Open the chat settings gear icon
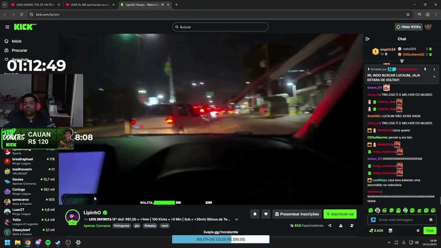441x248 pixels. pyautogui.click(x=418, y=231)
